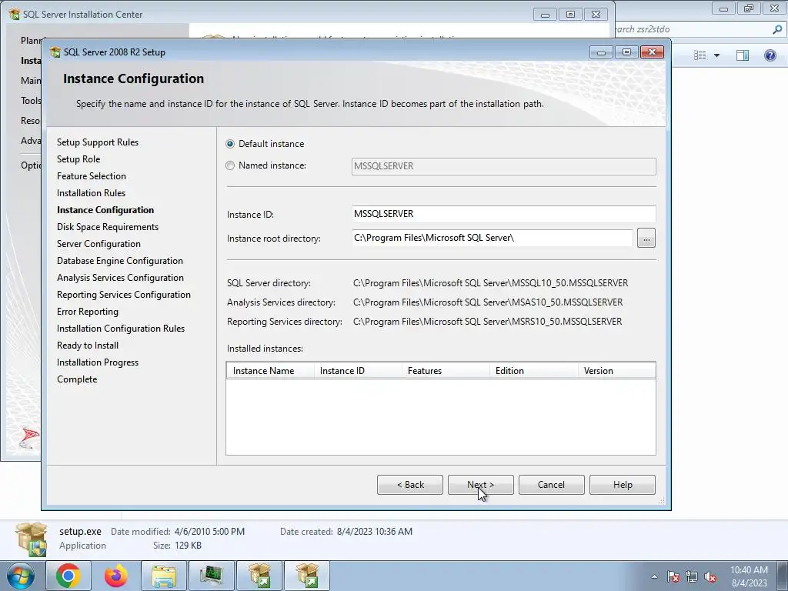Select the Named instance radio button
788x591 pixels.
[x=230, y=165]
